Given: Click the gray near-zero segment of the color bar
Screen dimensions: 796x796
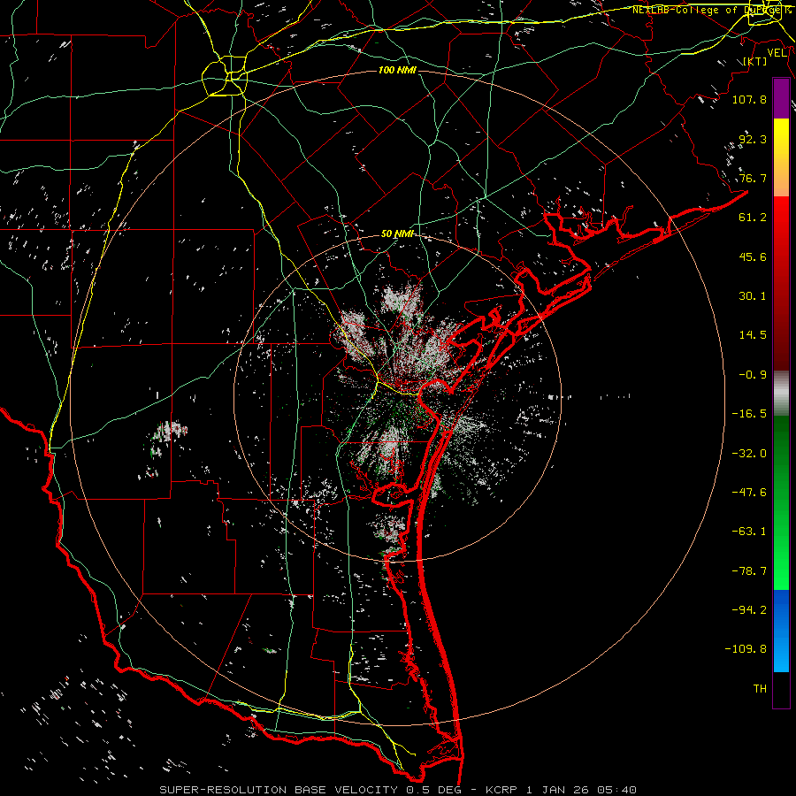Looking at the screenshot, I should [x=781, y=394].
